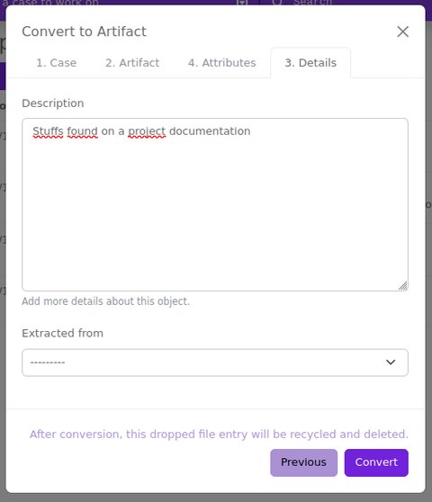Place cursor on underlined word project
The width and height of the screenshot is (432, 502).
tap(147, 131)
